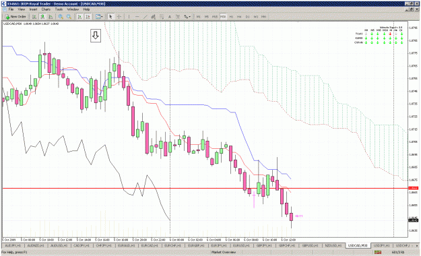421x256 pixels.
Task: Switch to the EURCAD,H1 chart tab
Action: click(x=150, y=245)
